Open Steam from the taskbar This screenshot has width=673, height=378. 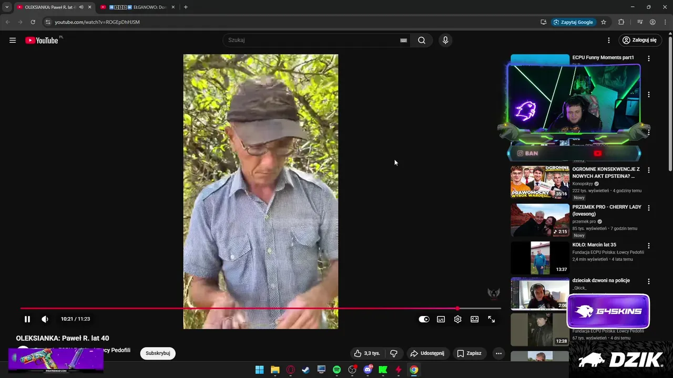point(305,370)
